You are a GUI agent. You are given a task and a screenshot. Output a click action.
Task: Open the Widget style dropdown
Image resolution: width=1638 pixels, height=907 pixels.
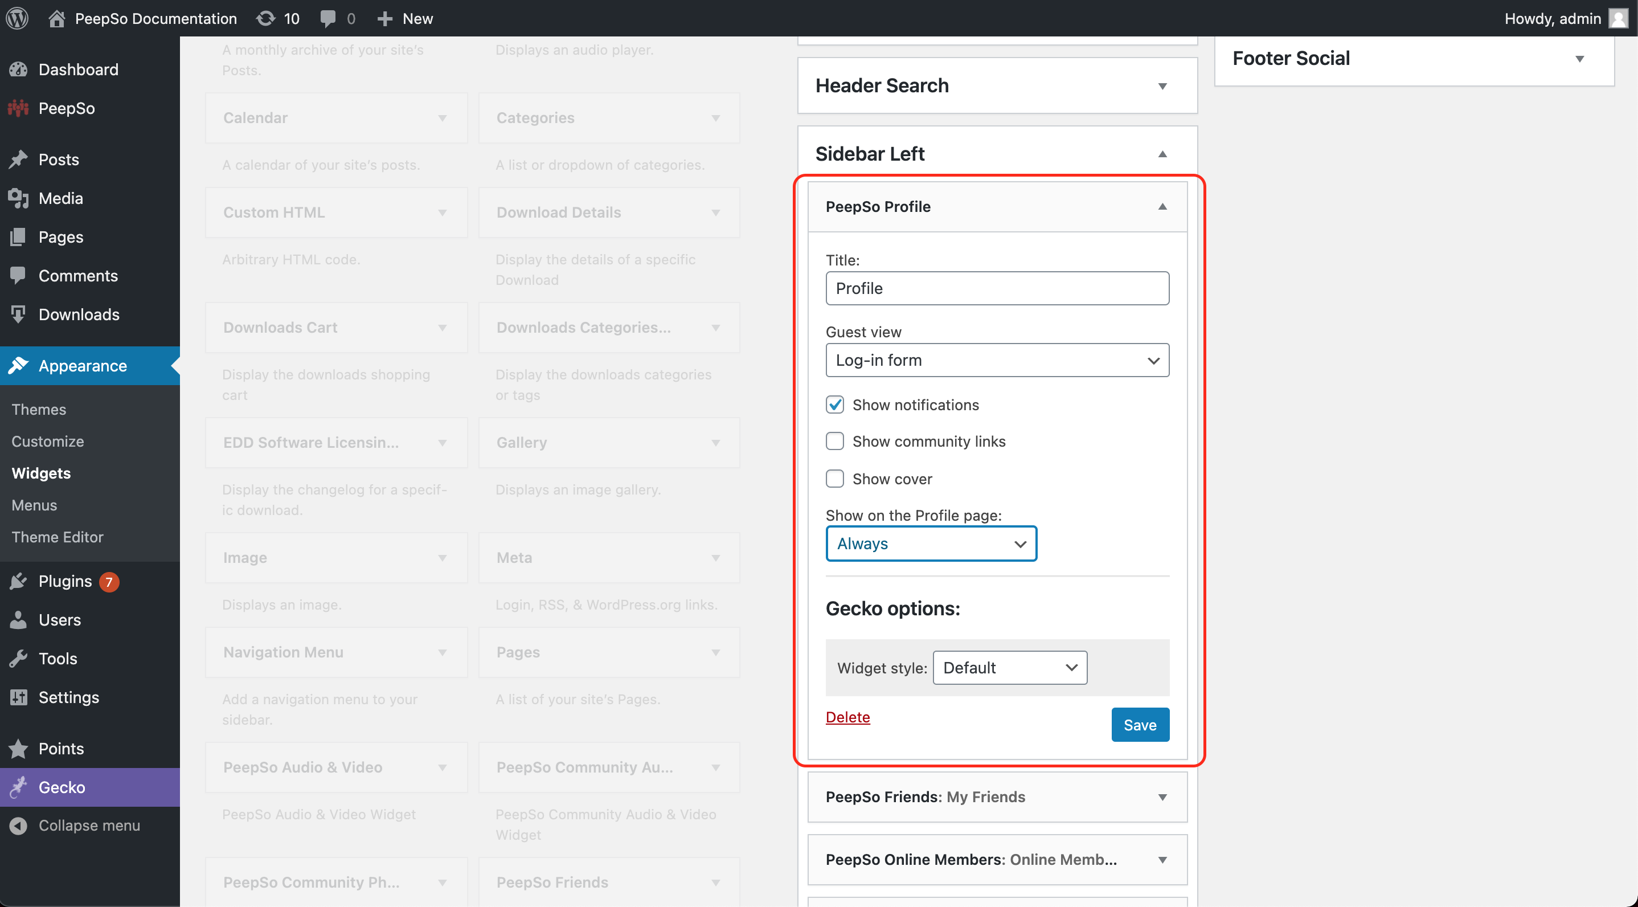pos(1010,668)
